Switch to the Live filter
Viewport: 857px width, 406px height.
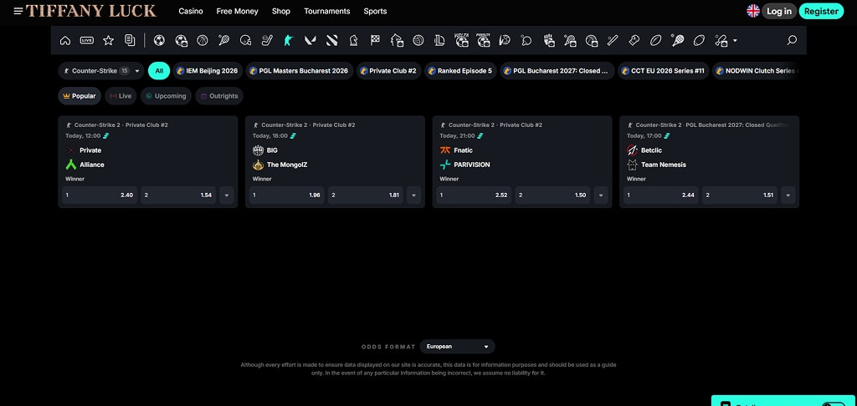click(121, 96)
